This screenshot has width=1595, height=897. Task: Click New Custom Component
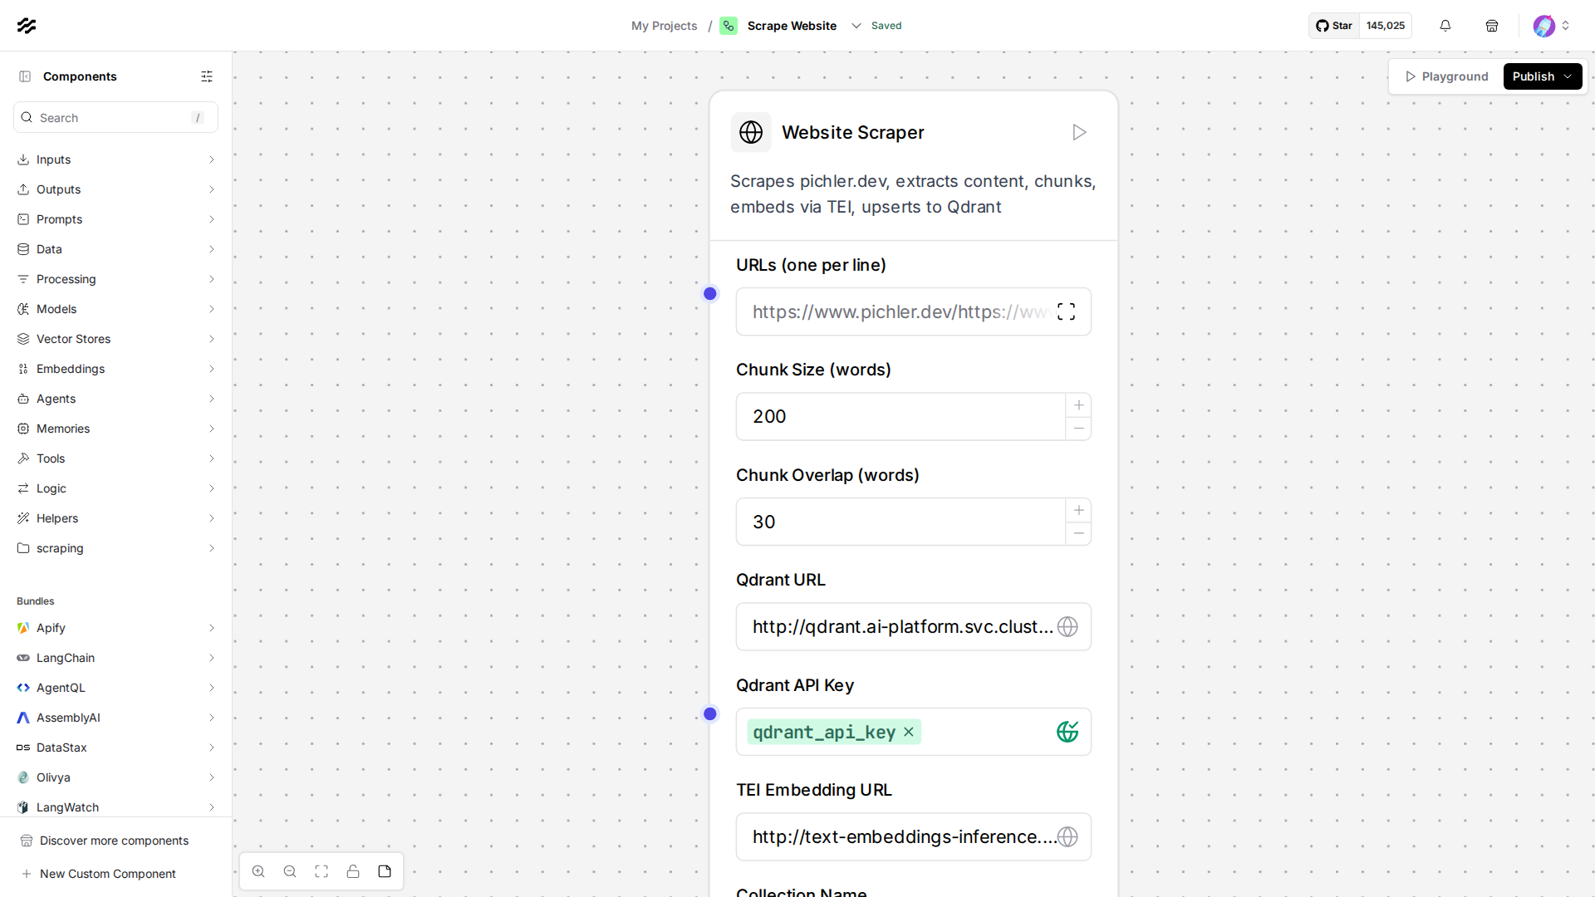pyautogui.click(x=107, y=874)
